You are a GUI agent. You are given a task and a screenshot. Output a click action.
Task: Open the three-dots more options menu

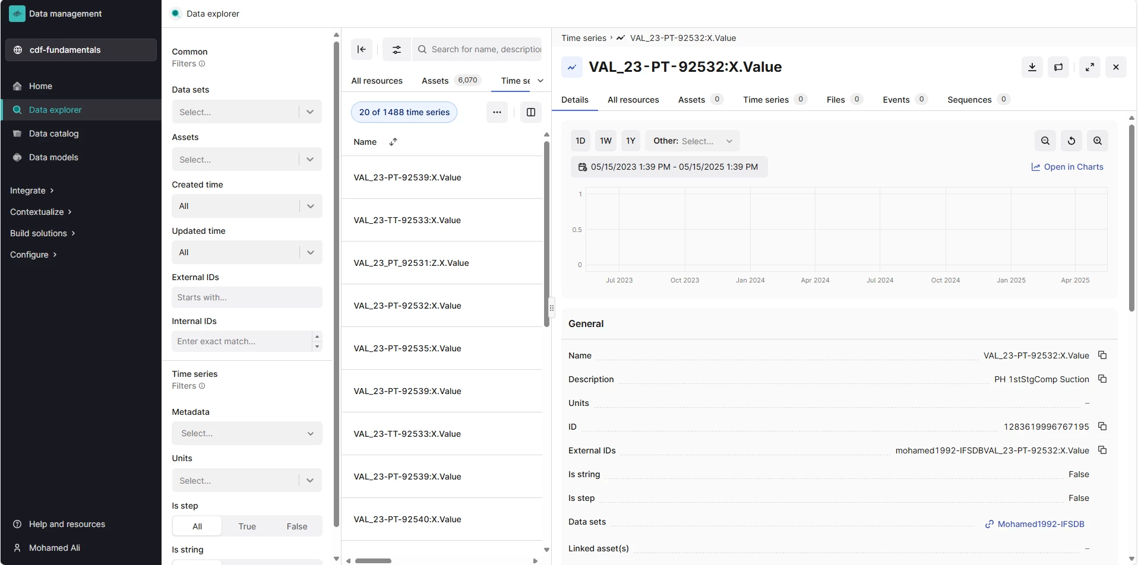(497, 112)
